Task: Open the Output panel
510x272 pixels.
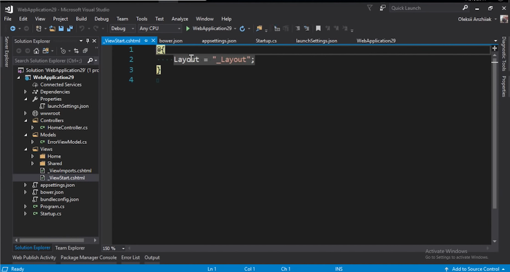Action: click(x=152, y=257)
